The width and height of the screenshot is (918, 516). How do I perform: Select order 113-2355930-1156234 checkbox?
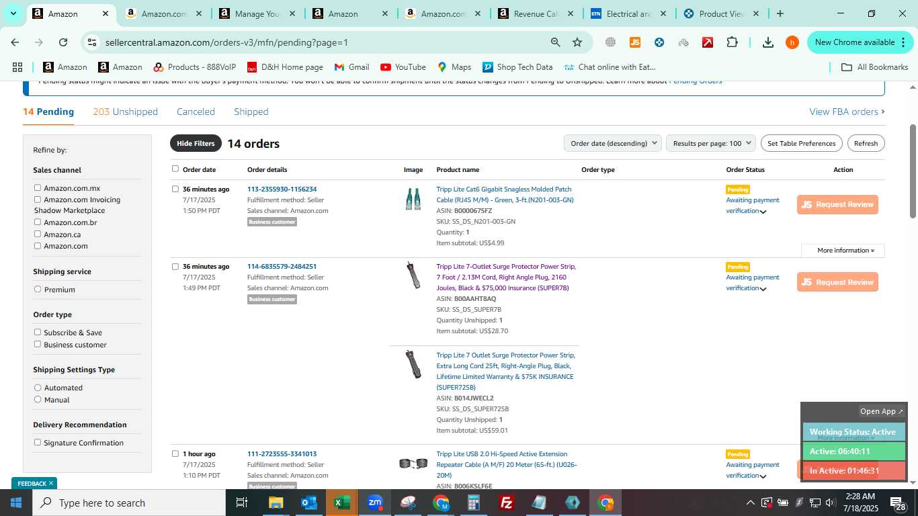175,189
